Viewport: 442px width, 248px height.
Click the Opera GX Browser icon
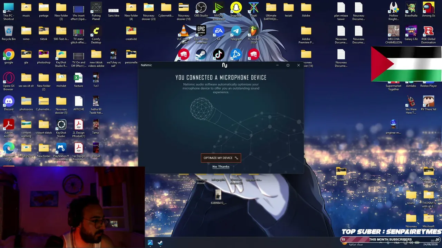click(x=9, y=81)
